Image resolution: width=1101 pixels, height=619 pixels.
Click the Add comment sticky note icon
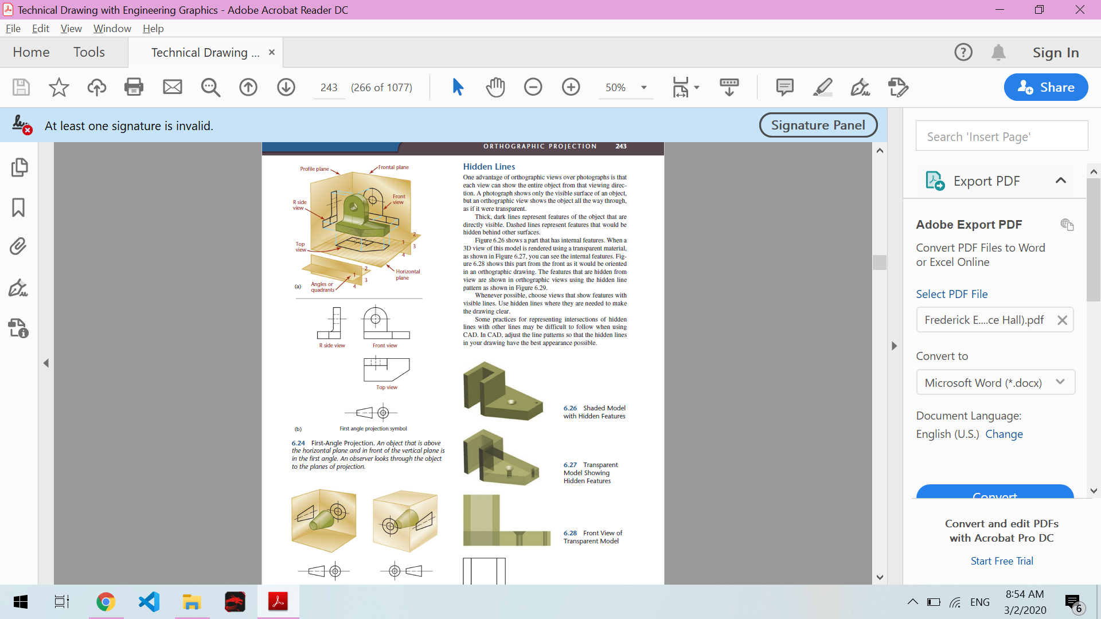coord(784,87)
